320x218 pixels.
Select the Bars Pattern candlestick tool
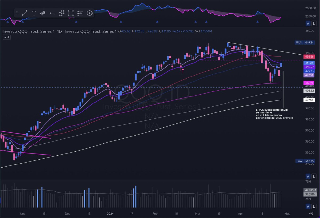click(43, 13)
